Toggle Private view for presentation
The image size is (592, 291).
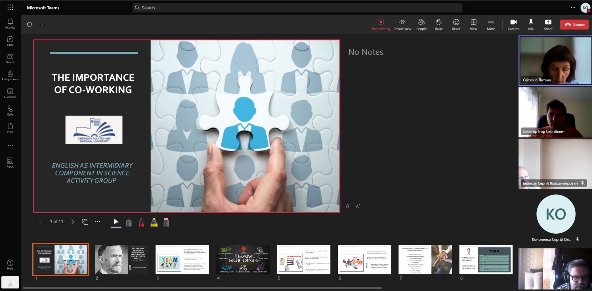click(x=402, y=24)
